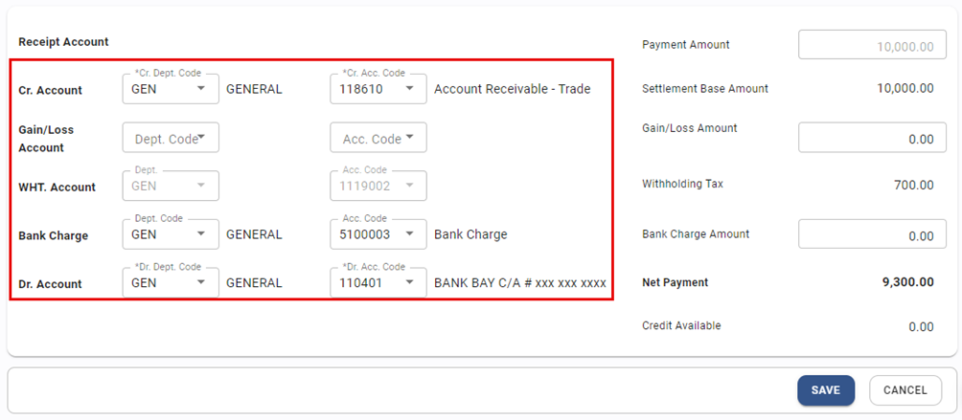Click the Bank Charge Dept. Code arrow
Screen dimensions: 962x420
click(201, 234)
